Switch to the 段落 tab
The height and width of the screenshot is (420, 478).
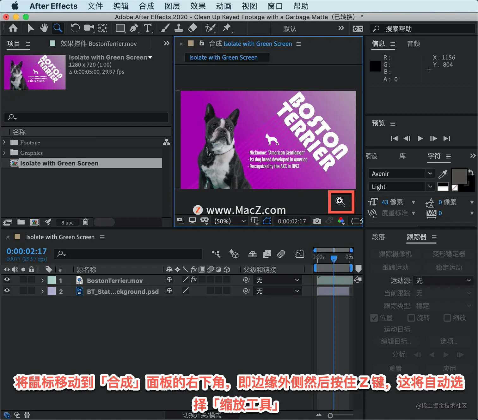(x=378, y=237)
